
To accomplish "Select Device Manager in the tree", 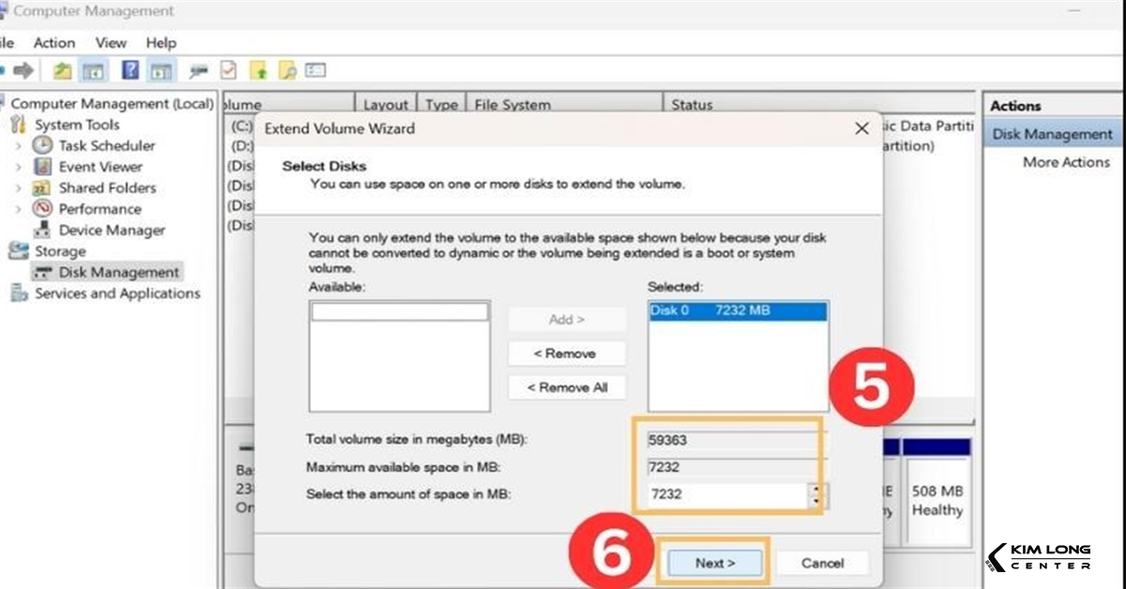I will pyautogui.click(x=111, y=230).
